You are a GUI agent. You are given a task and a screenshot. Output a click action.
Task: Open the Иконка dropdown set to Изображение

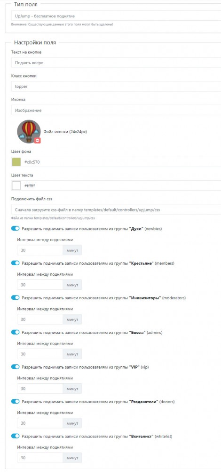pos(116,110)
